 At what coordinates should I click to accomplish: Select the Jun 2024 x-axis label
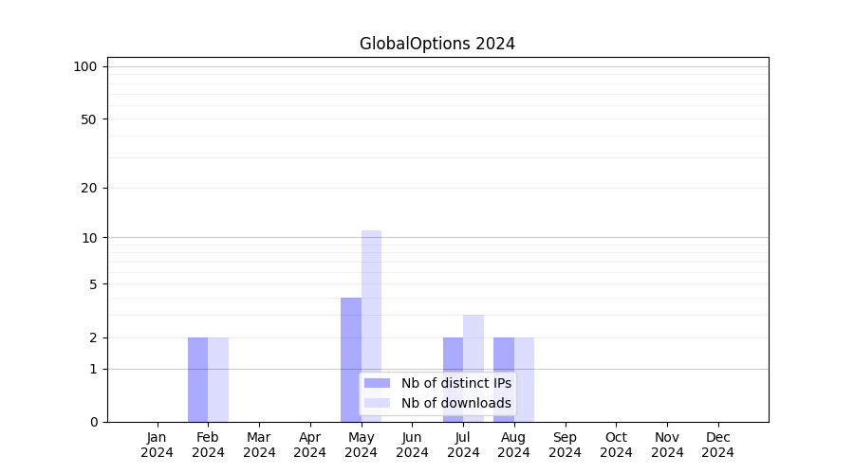point(412,445)
